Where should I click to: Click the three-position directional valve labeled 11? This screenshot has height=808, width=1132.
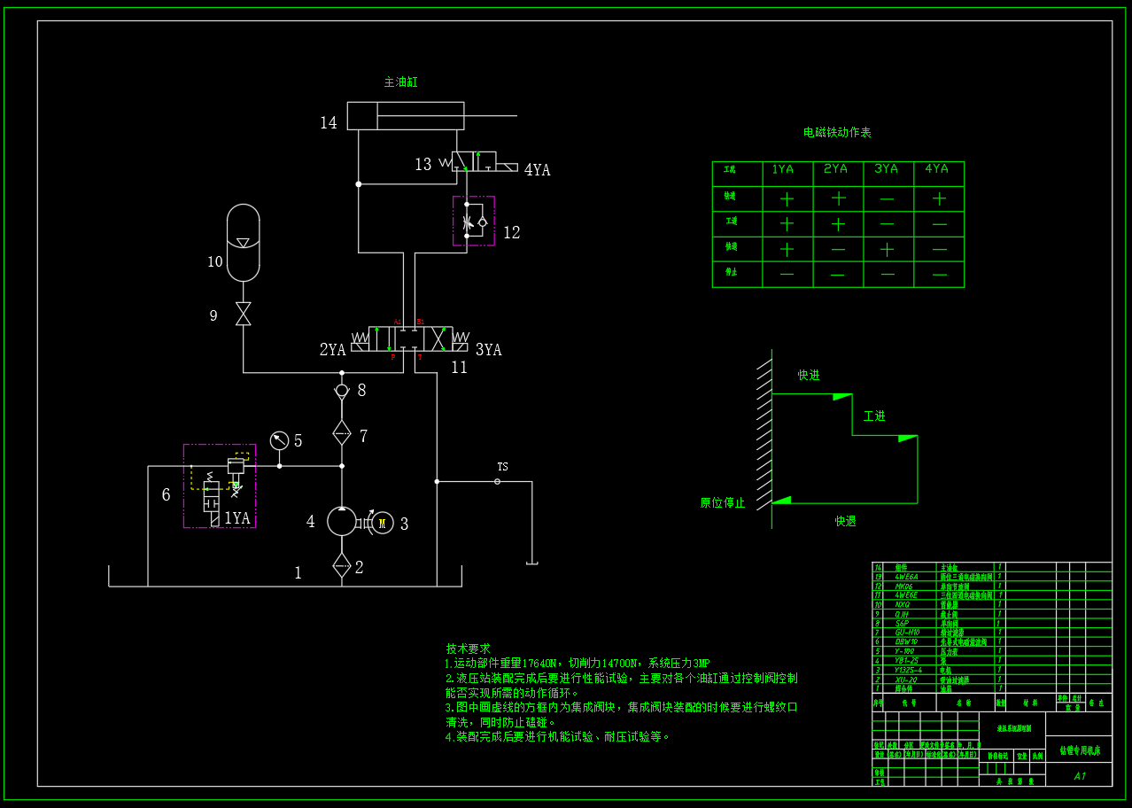[x=409, y=339]
